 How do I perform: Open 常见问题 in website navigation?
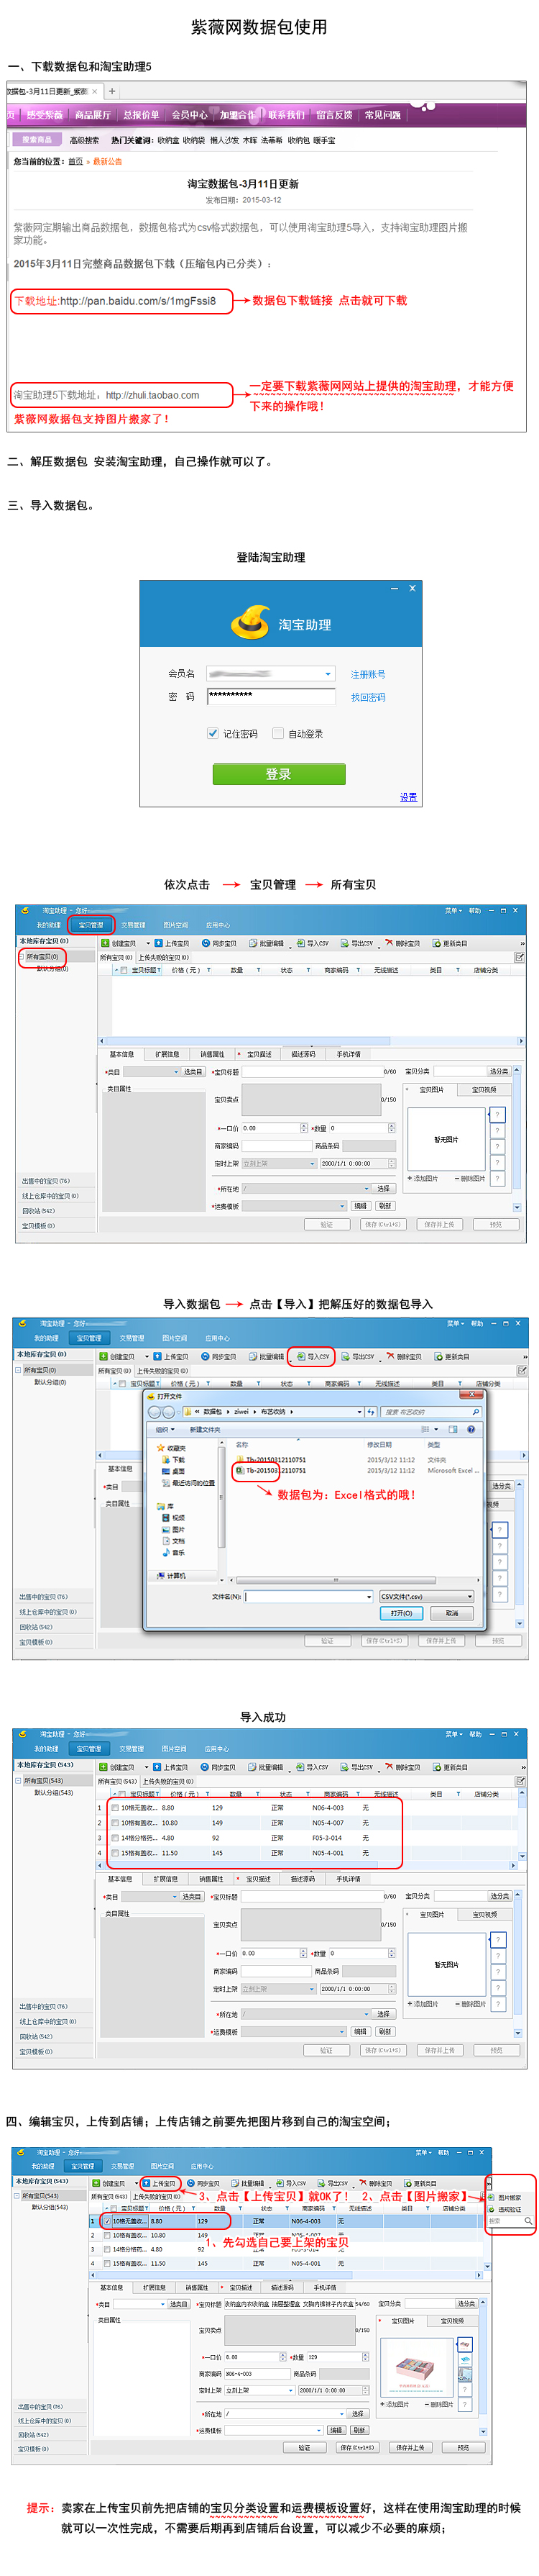382,115
